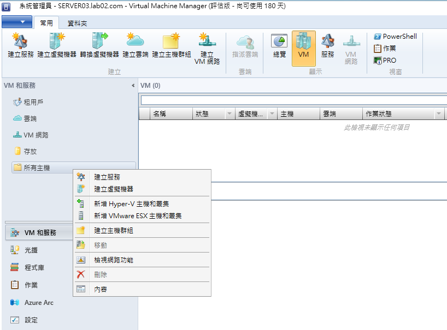Choose 新增 Hyper-V 主機和叢集 from context menu
The height and width of the screenshot is (330, 447).
[x=131, y=203]
